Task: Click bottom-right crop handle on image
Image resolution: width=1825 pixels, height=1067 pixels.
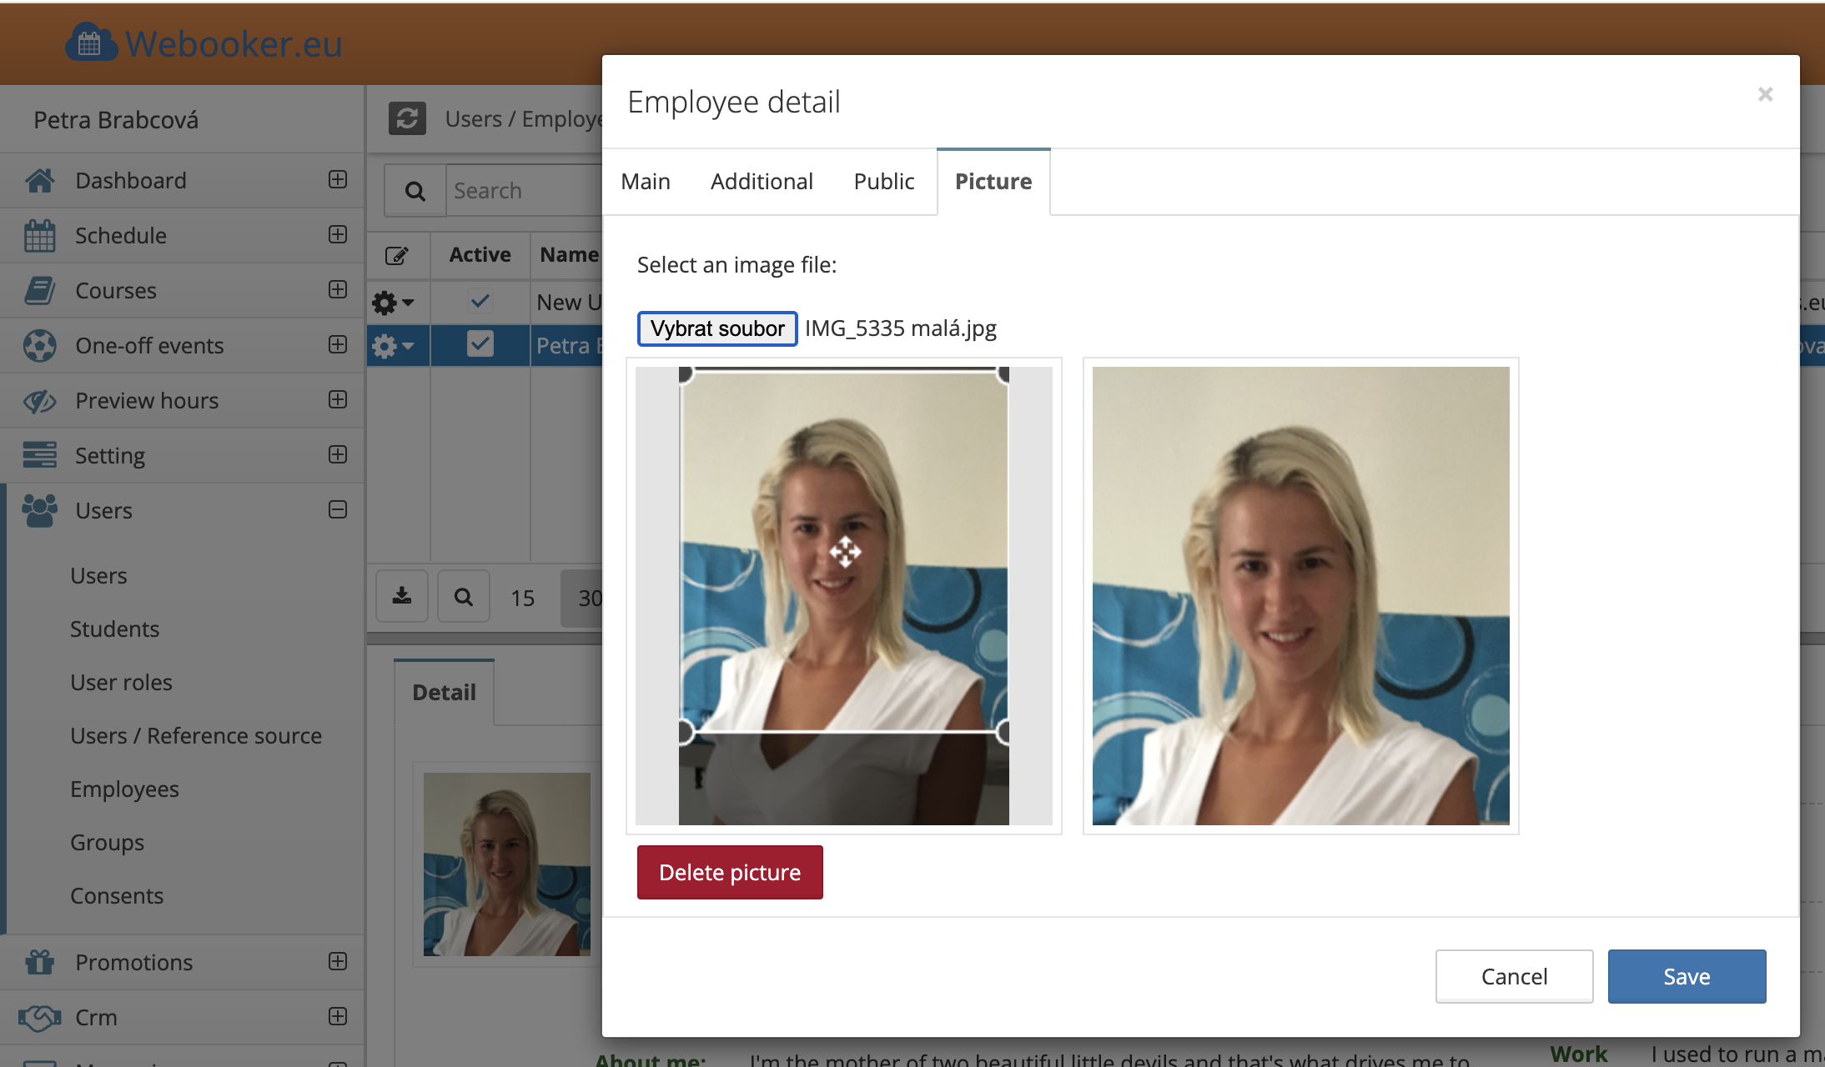Action: pyautogui.click(x=1004, y=732)
